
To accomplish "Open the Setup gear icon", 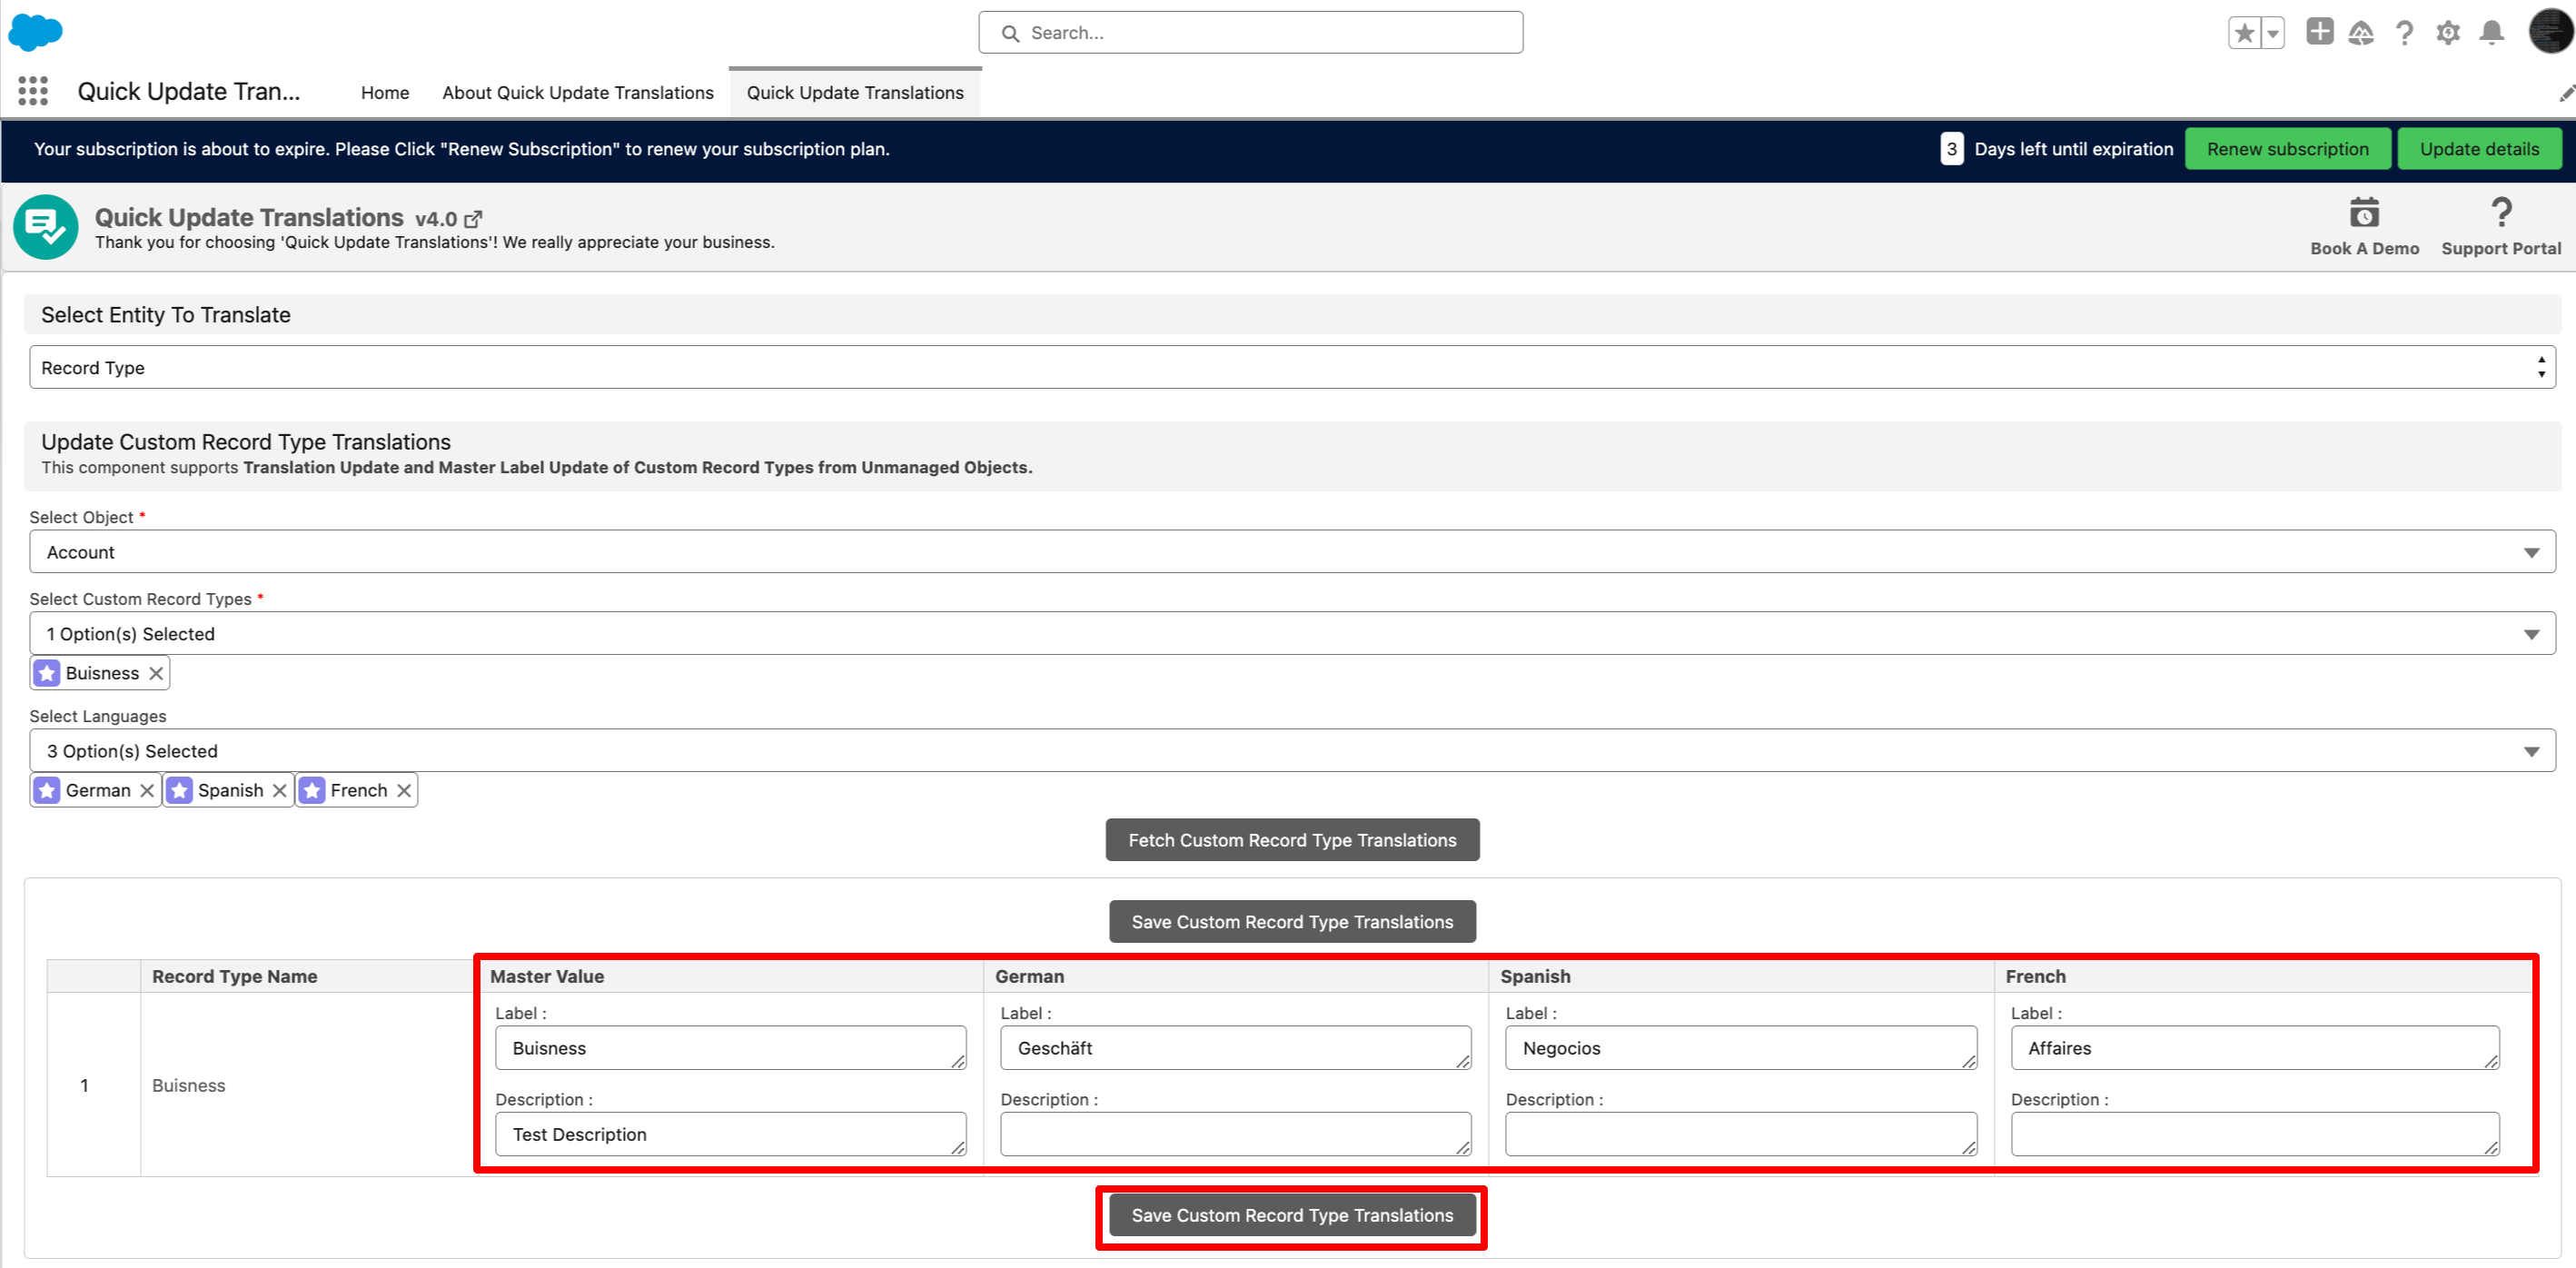I will [2448, 33].
